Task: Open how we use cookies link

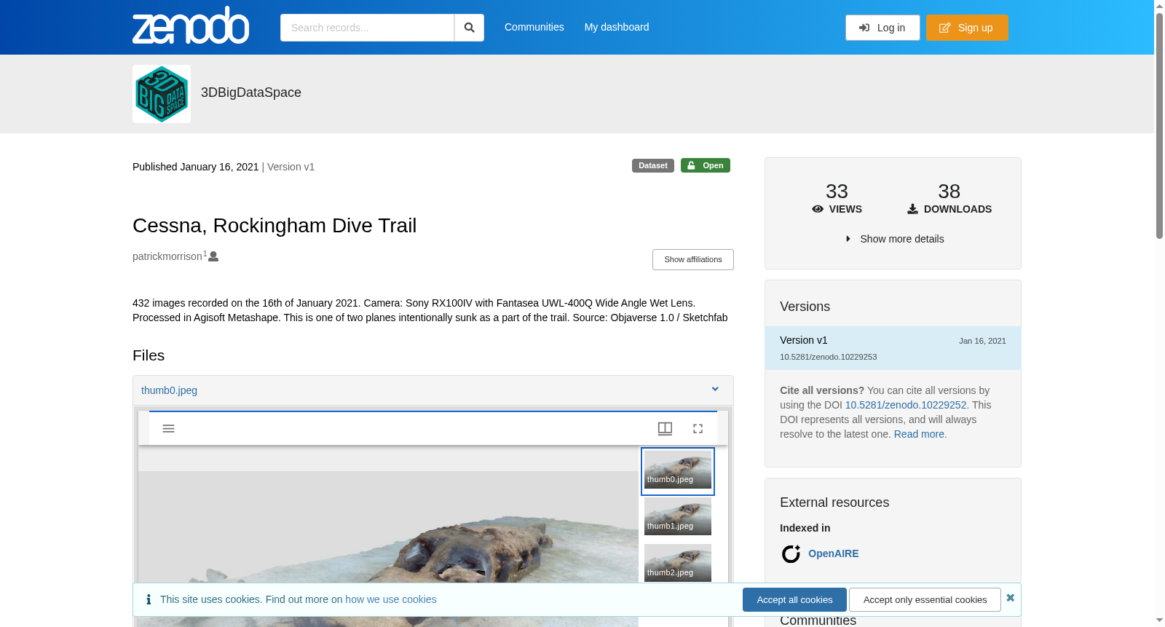Action: click(x=391, y=599)
